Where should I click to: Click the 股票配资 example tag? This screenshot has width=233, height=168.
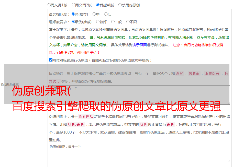[x=212, y=73]
